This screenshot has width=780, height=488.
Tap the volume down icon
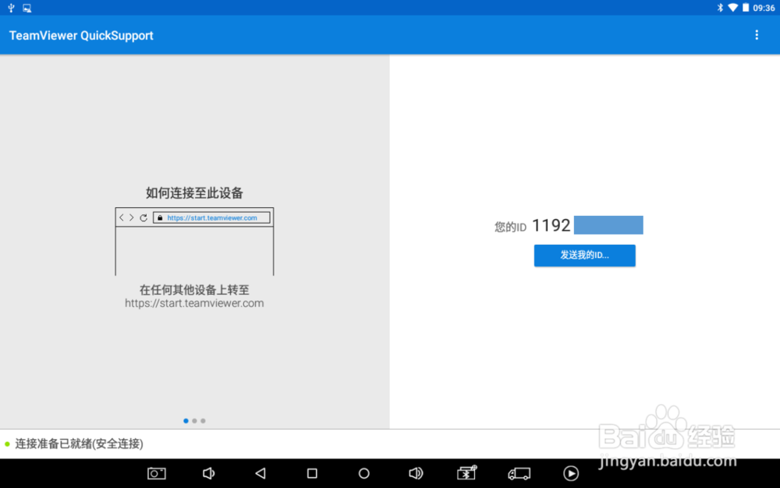click(208, 474)
